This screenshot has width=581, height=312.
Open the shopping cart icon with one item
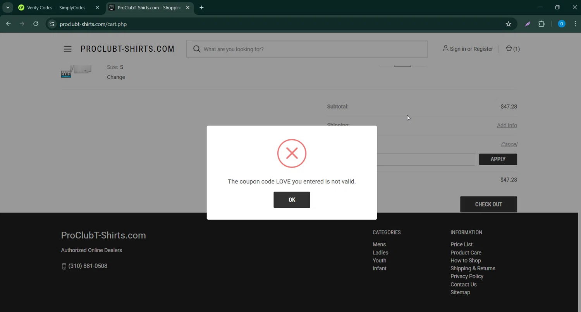[x=512, y=49]
